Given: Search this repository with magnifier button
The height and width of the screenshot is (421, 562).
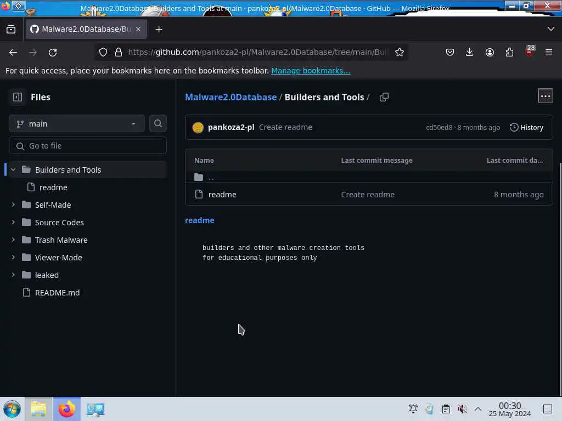Looking at the screenshot, I should [x=158, y=123].
